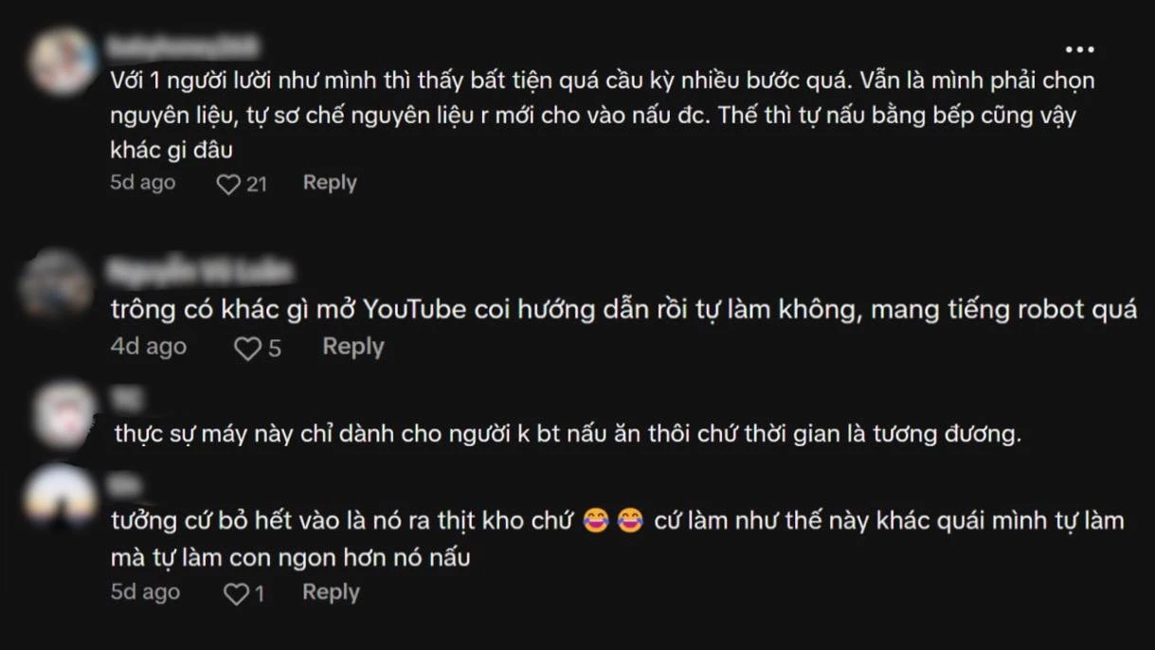Tap the heart on the YouTube comment
This screenshot has width=1155, height=650.
click(x=247, y=349)
